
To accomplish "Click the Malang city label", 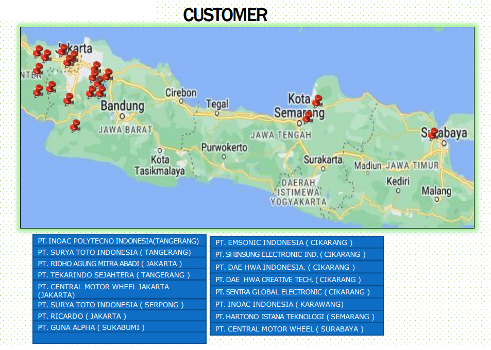I will [436, 191].
